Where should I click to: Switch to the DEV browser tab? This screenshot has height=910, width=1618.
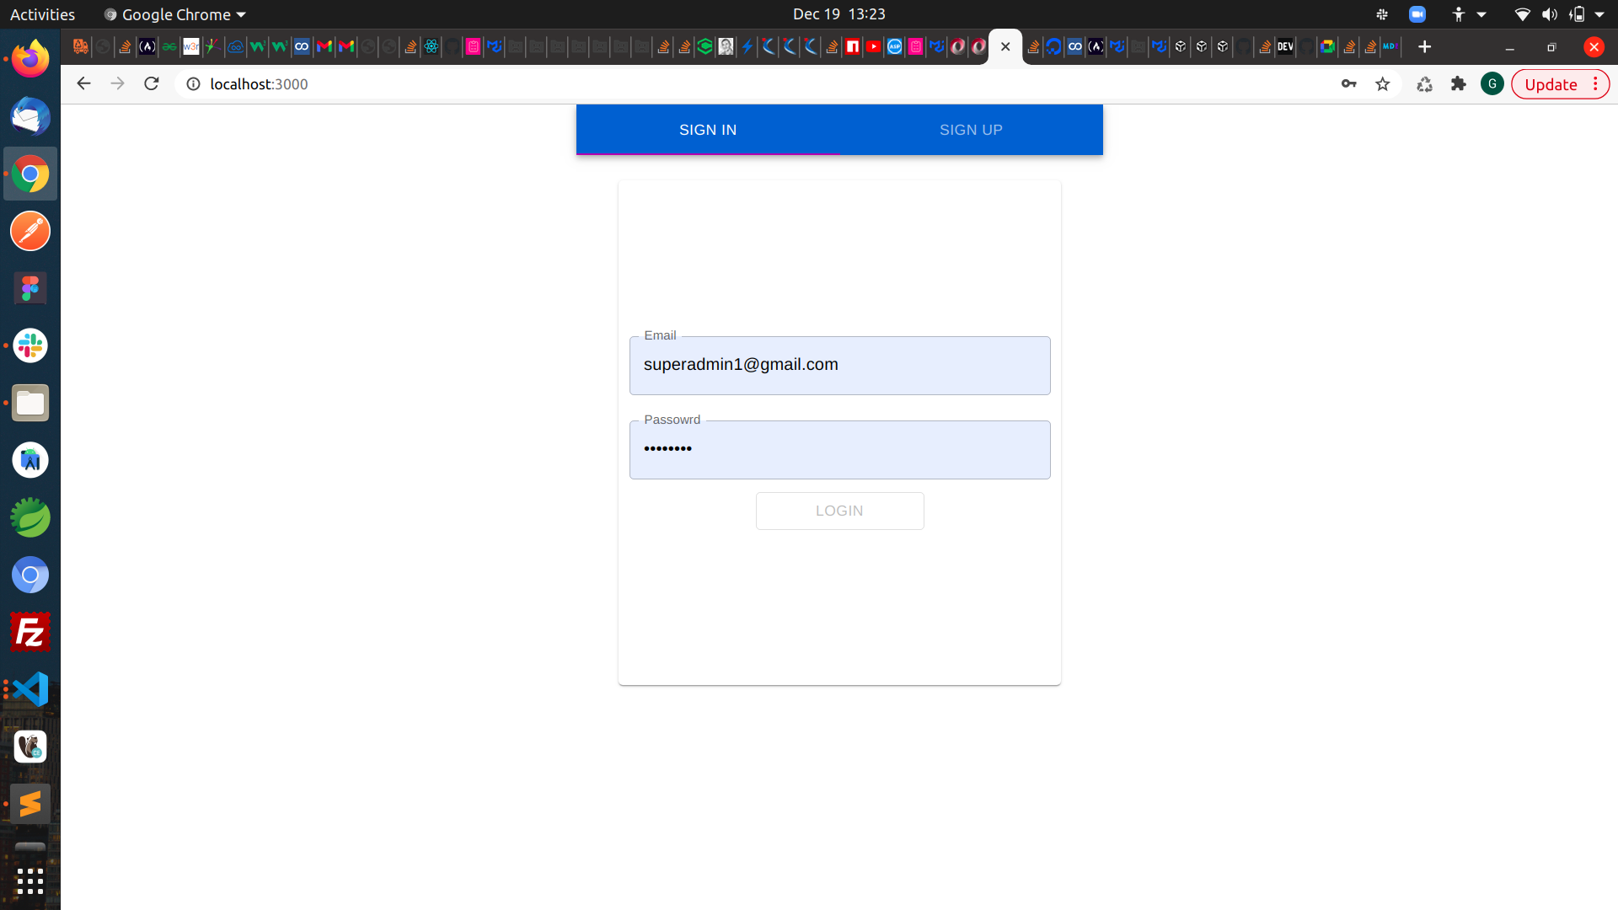point(1285,46)
